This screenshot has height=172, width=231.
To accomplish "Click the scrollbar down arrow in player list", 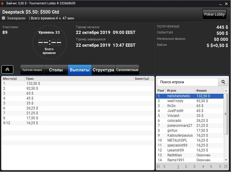I will point(226,160).
